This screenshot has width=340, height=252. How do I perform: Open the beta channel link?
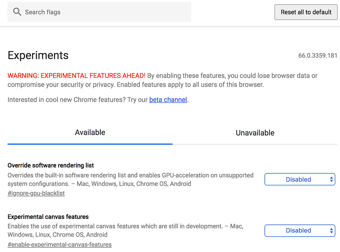click(x=168, y=99)
